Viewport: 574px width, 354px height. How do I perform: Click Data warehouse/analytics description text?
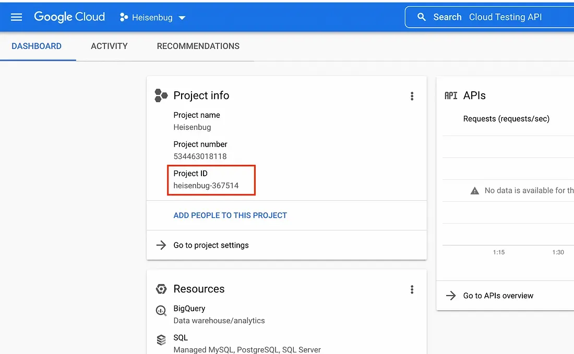(219, 320)
